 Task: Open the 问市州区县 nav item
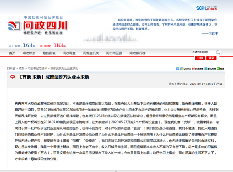(114, 53)
